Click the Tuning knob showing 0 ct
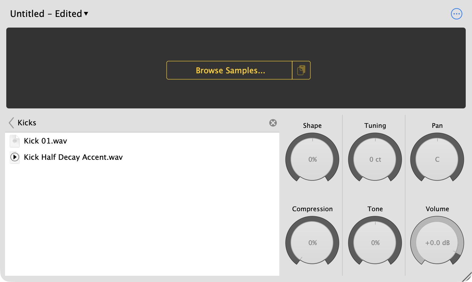 pos(375,159)
